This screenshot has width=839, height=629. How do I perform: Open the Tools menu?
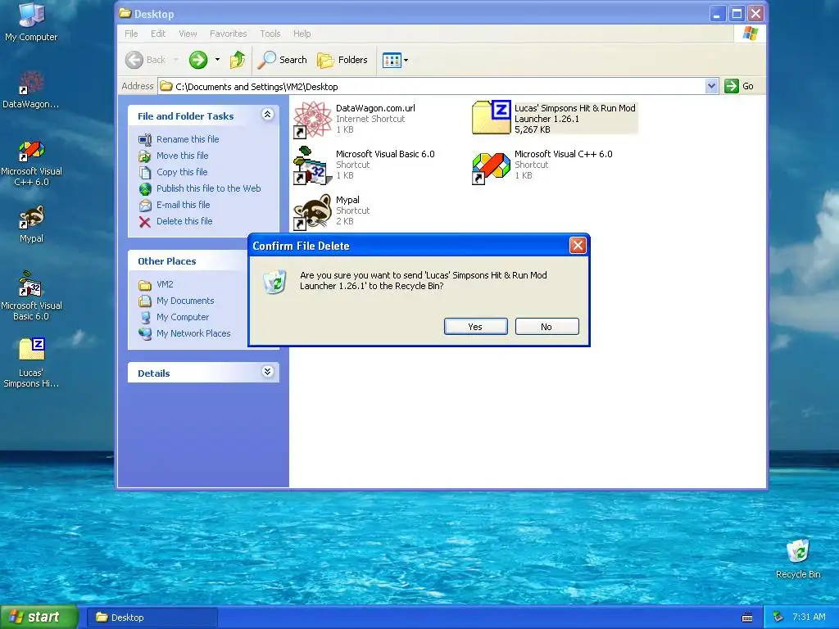click(270, 34)
